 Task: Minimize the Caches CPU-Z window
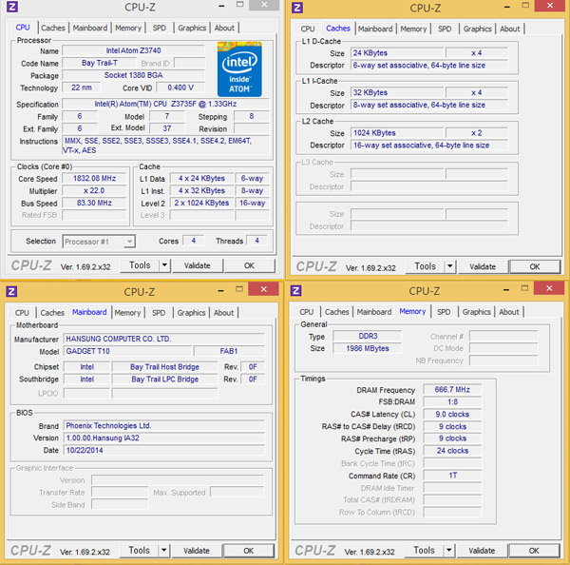coord(507,7)
